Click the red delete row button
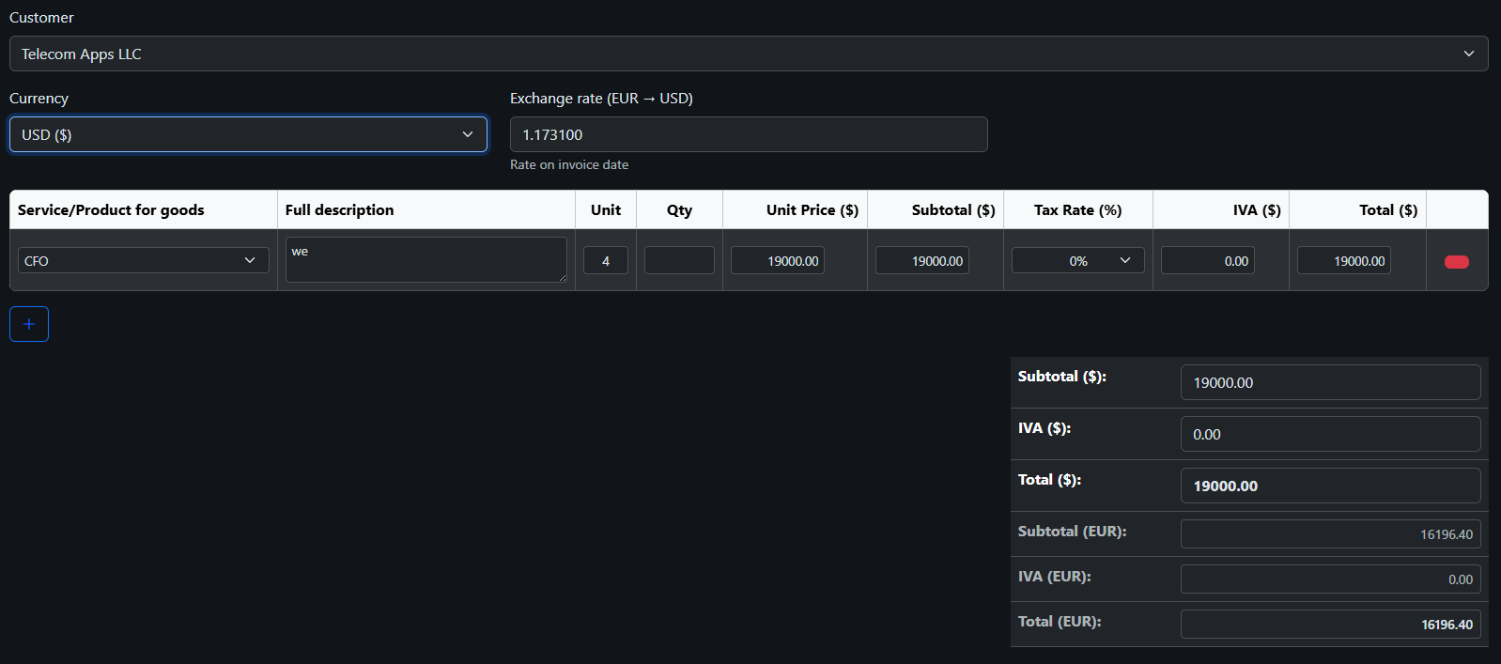Screen dimensions: 1501x664 click(x=1456, y=262)
